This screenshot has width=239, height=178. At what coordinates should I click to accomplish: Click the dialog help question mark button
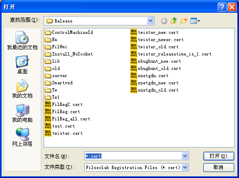point(222,7)
